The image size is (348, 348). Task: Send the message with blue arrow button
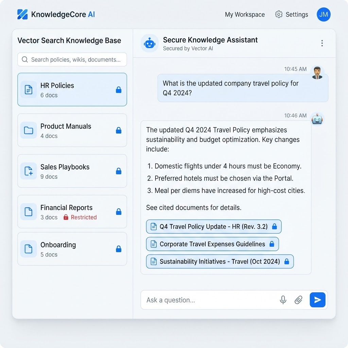(318, 300)
